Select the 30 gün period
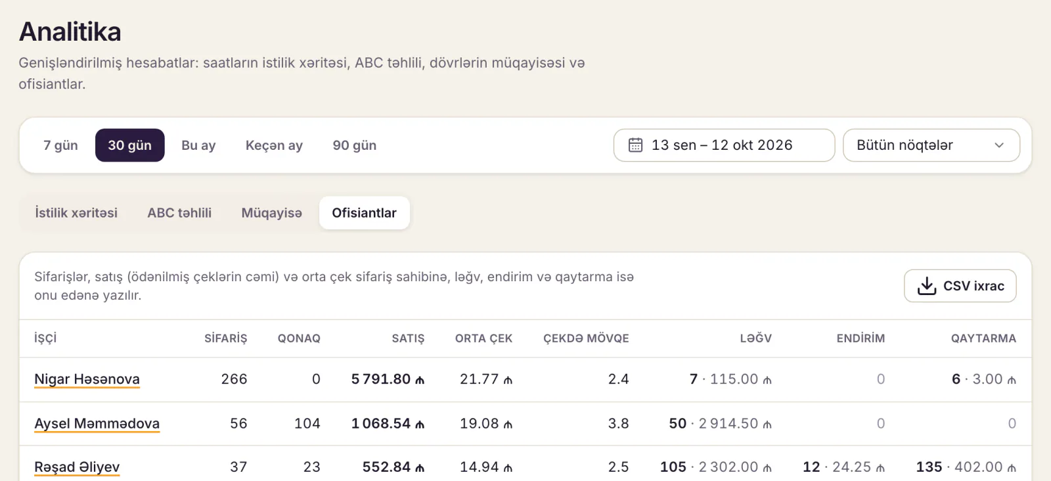Viewport: 1051px width, 481px height. pyautogui.click(x=130, y=145)
